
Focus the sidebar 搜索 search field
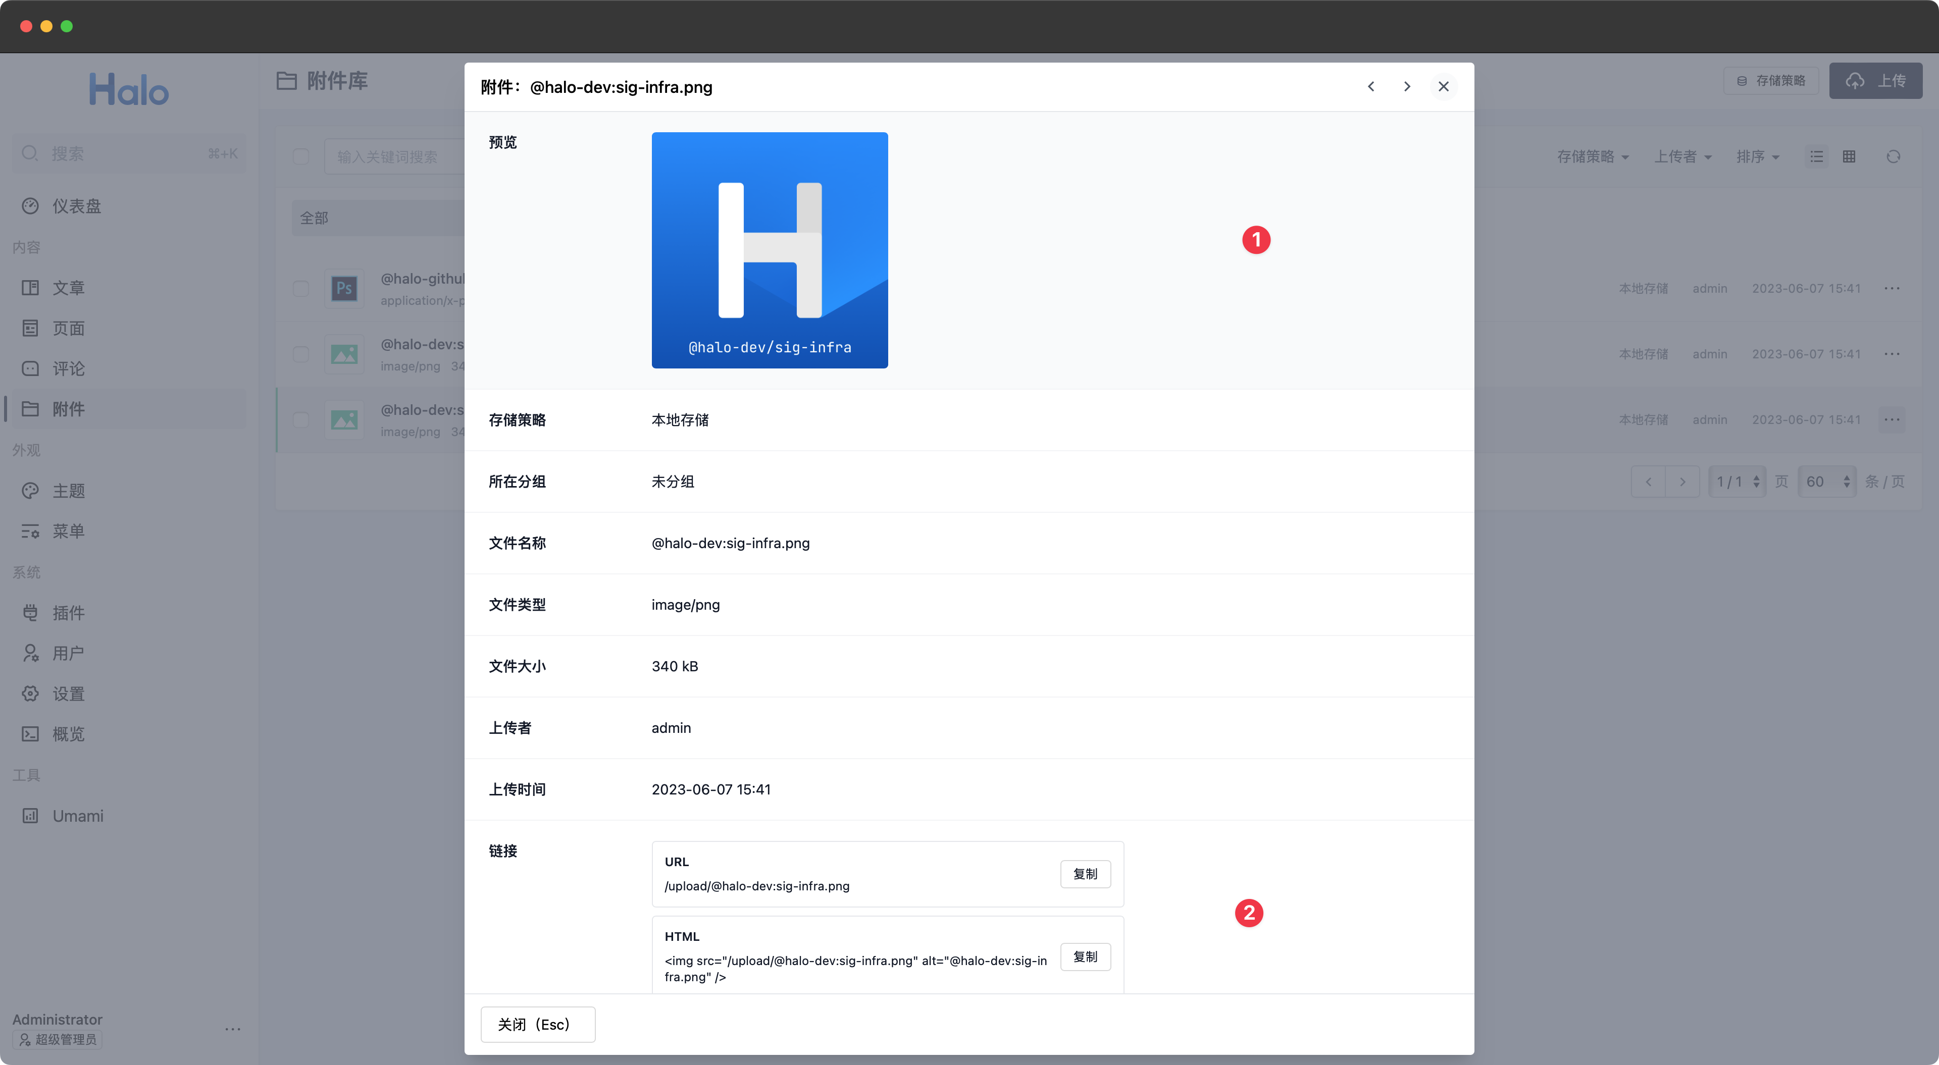click(129, 153)
